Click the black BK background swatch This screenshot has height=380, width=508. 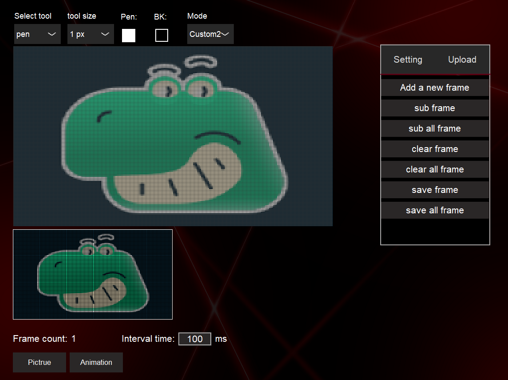coord(161,35)
